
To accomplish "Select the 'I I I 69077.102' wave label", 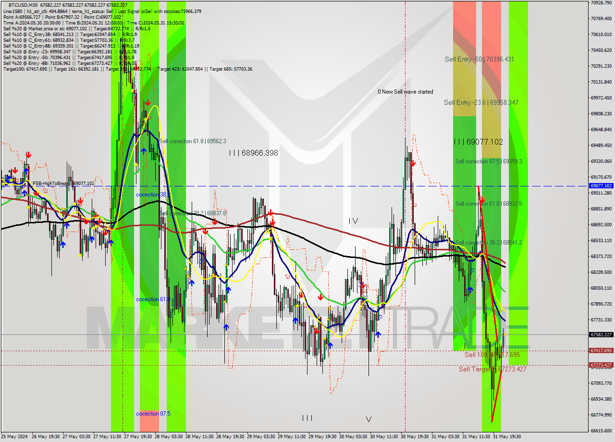I will [x=479, y=142].
